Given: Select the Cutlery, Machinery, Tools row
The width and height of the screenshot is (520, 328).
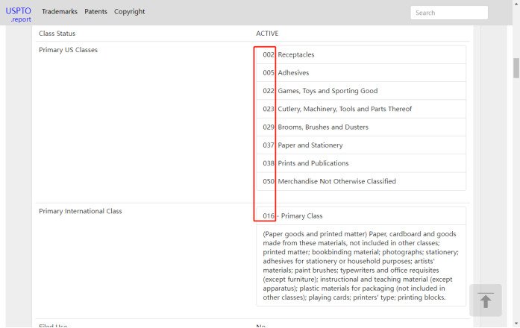Looking at the screenshot, I should point(361,109).
